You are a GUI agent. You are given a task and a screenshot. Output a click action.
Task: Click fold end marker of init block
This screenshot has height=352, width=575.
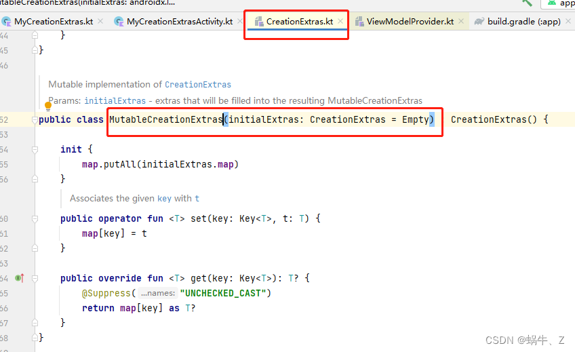(x=35, y=179)
